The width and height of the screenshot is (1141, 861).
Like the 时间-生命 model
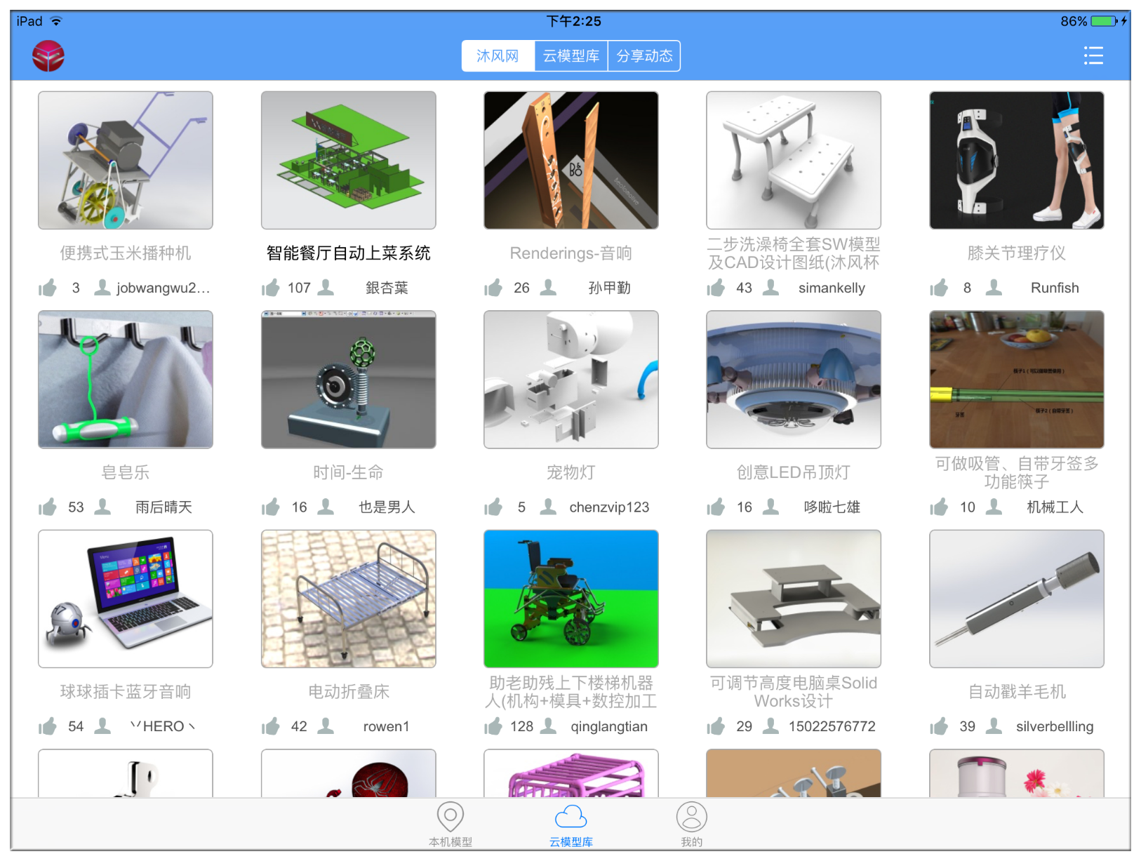(271, 507)
